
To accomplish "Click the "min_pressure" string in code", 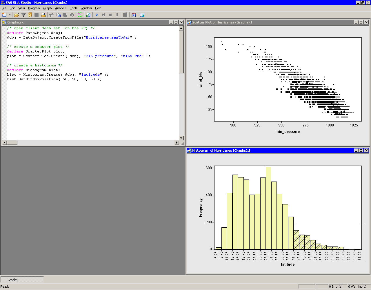I will (100, 56).
